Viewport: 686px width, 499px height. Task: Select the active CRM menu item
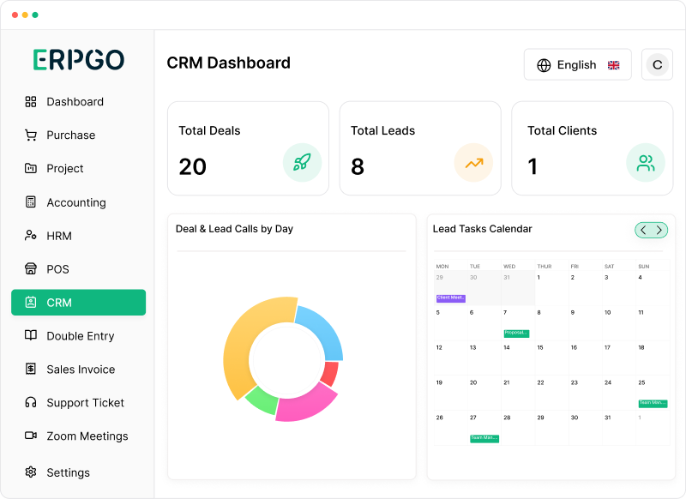pyautogui.click(x=78, y=302)
